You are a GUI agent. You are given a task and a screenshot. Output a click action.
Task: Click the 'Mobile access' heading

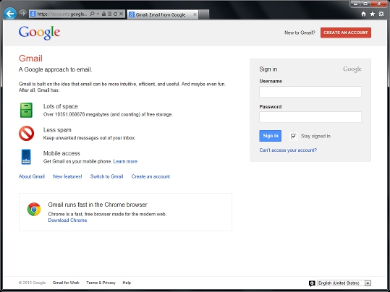coord(62,153)
